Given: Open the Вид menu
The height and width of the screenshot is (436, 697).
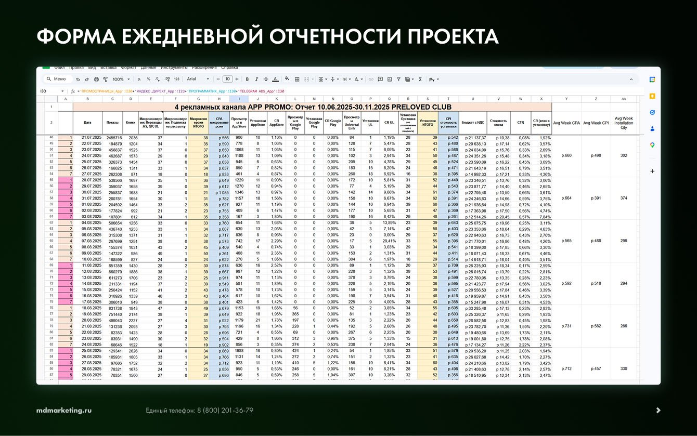Looking at the screenshot, I should point(92,68).
